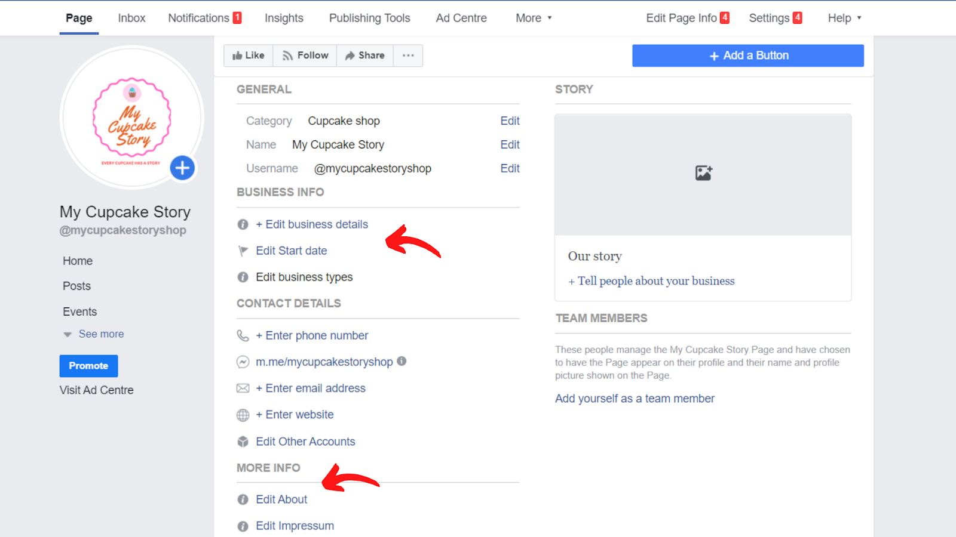Open the Inbox tab
Screen dimensions: 956x537
click(x=131, y=18)
